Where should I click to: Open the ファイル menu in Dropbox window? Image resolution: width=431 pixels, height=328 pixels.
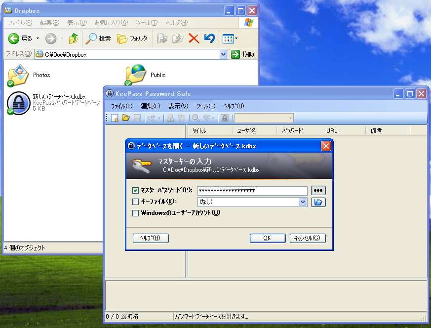pyautogui.click(x=20, y=23)
